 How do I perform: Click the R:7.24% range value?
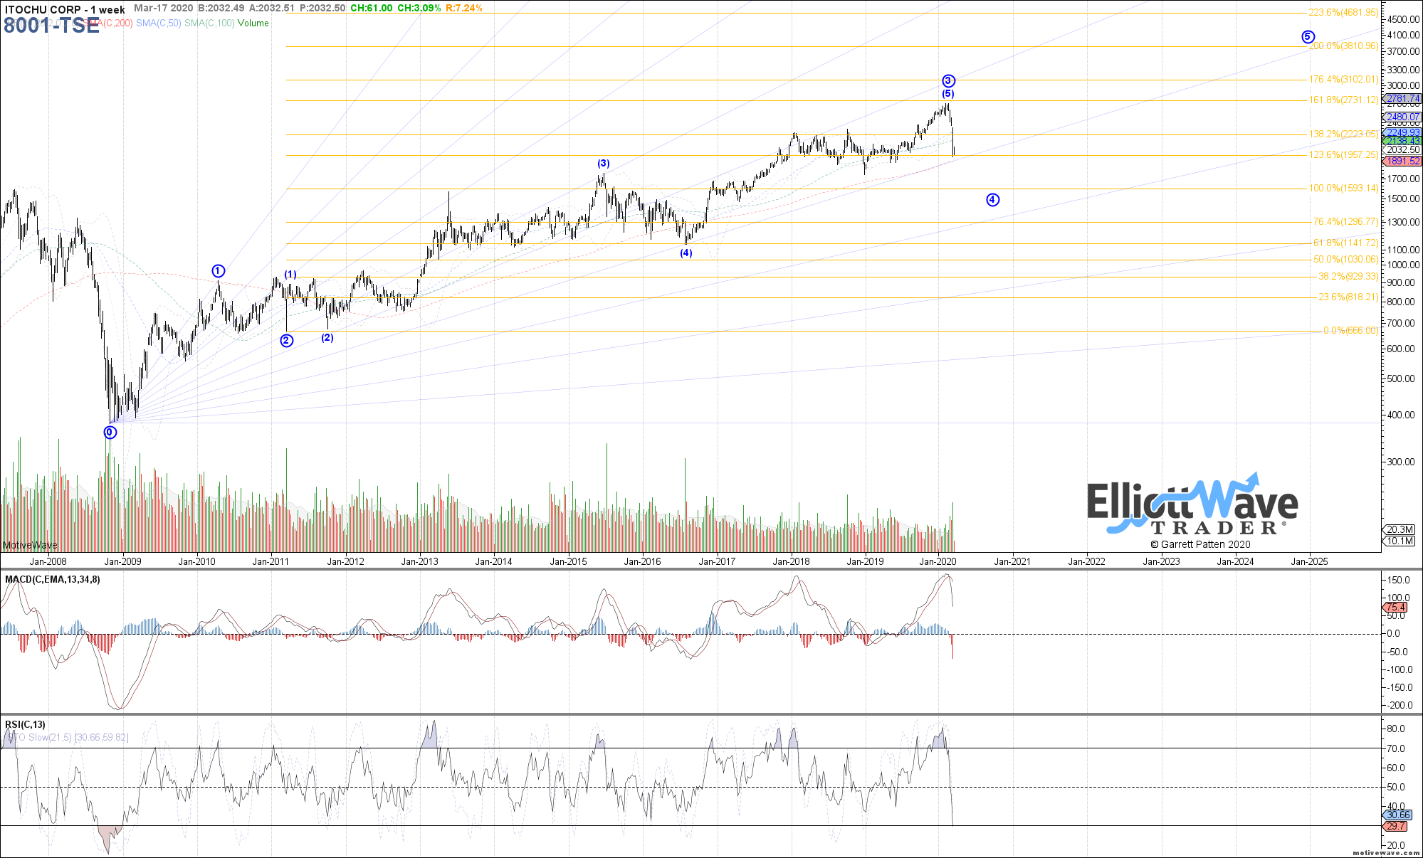(464, 8)
